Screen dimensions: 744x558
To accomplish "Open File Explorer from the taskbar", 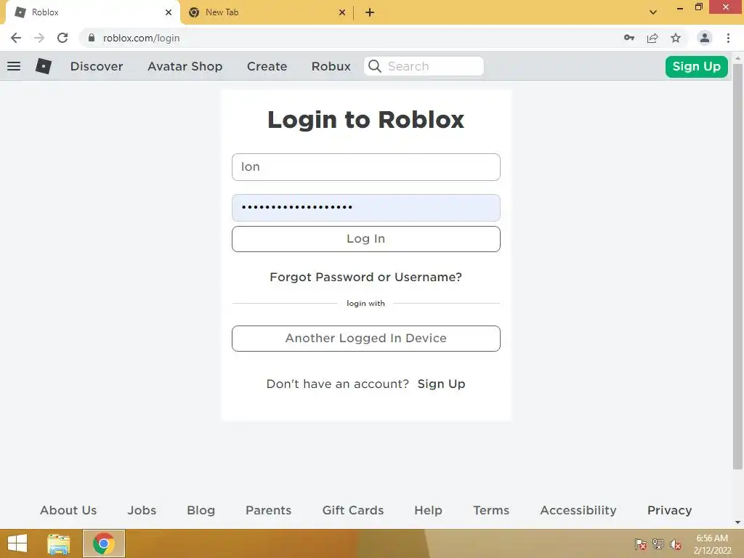I will (59, 543).
